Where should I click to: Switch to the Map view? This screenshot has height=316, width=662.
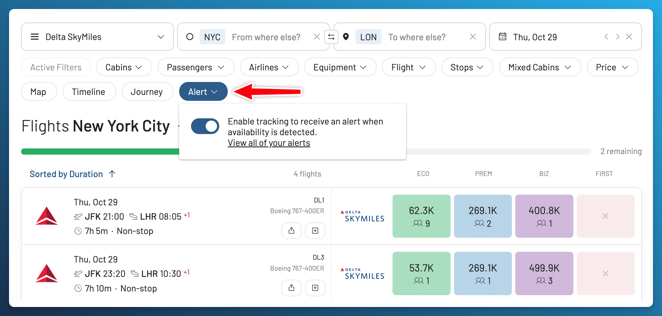(x=39, y=92)
